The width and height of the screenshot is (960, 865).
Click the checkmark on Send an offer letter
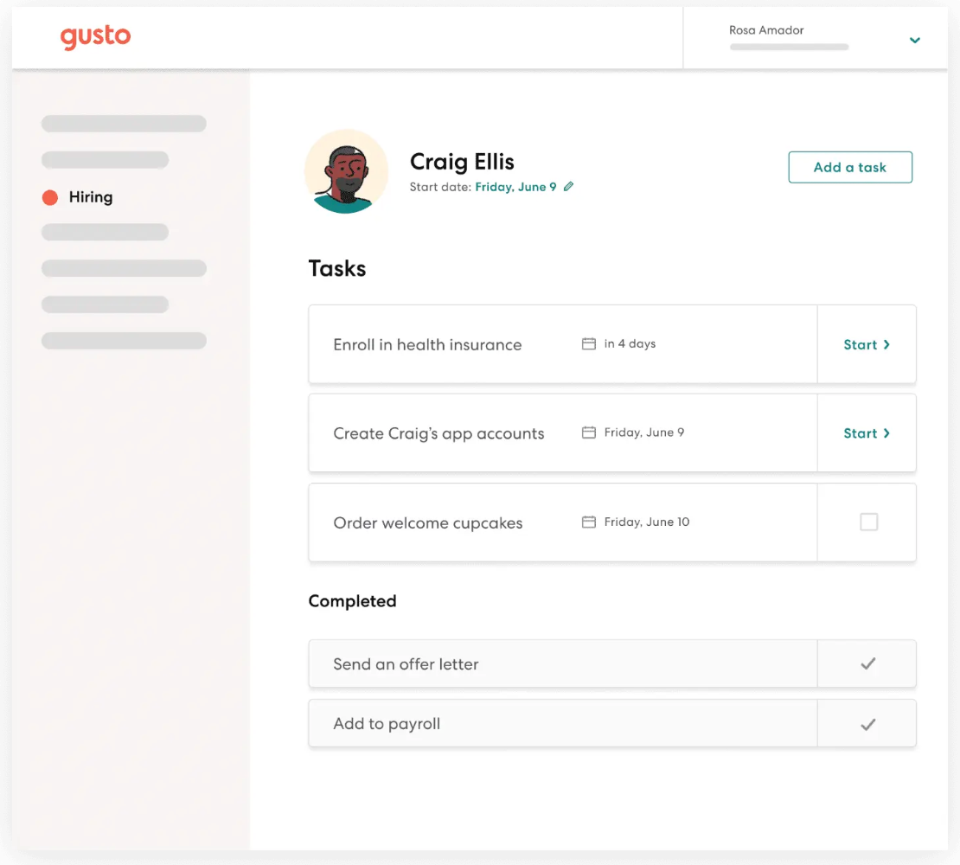[866, 663]
